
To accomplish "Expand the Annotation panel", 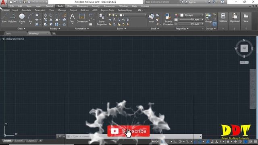I will click(81, 29).
